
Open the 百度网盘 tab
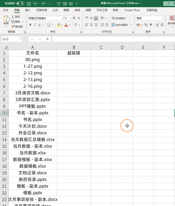[x=152, y=10]
